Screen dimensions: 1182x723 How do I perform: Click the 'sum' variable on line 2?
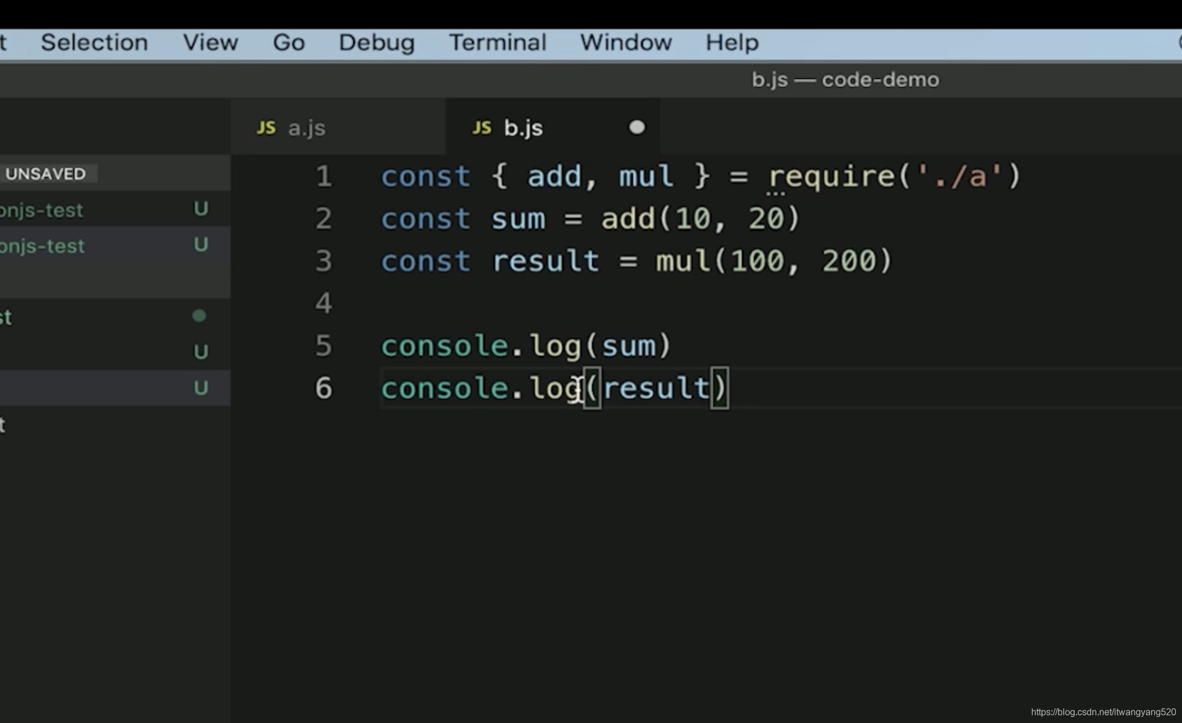click(x=518, y=219)
